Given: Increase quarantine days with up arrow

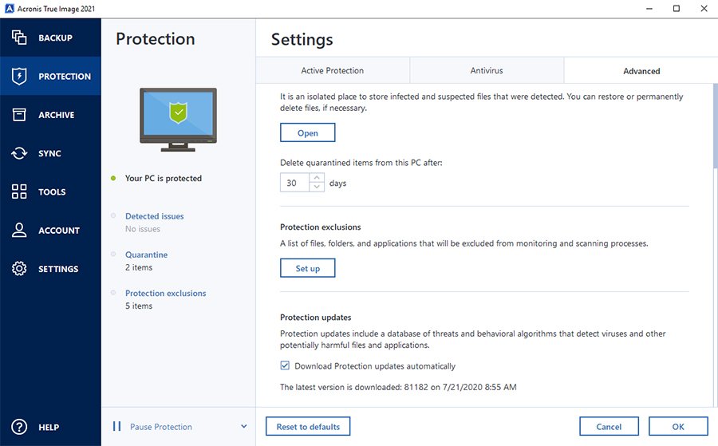Looking at the screenshot, I should [317, 178].
